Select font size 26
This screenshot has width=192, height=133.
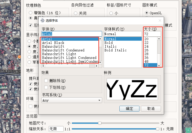[150, 50]
